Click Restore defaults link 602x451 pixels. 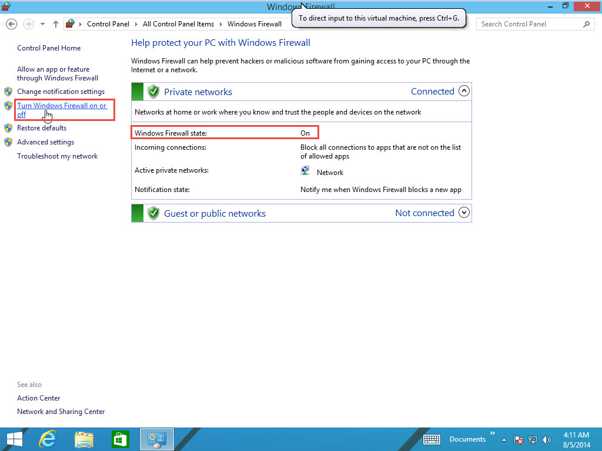click(x=42, y=128)
